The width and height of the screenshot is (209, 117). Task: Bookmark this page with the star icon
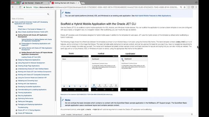click(185, 7)
